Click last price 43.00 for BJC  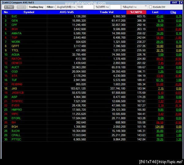coord(160,17)
